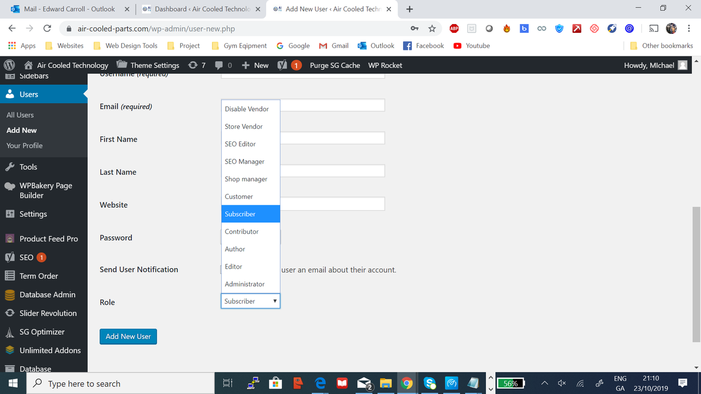The image size is (701, 394).
Task: Choose SEO Editor from role list
Action: click(251, 144)
